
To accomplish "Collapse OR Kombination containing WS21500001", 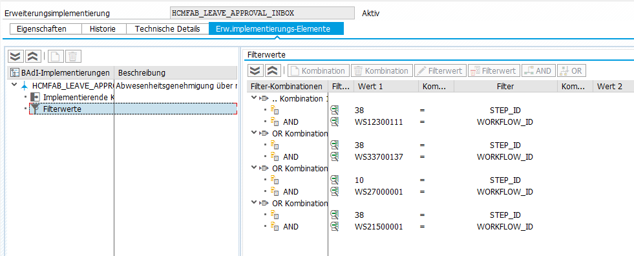I will tap(254, 203).
